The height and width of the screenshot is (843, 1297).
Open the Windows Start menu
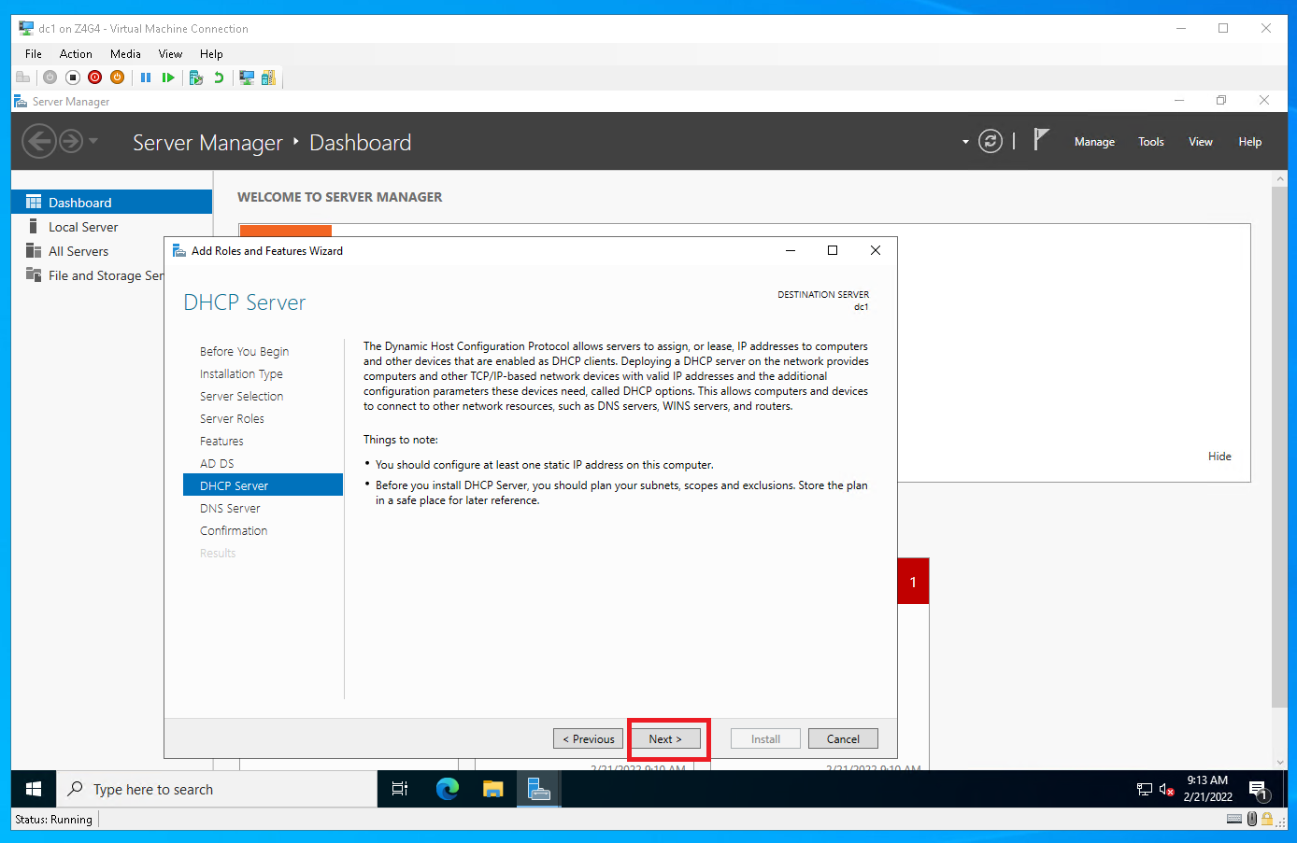(x=34, y=789)
